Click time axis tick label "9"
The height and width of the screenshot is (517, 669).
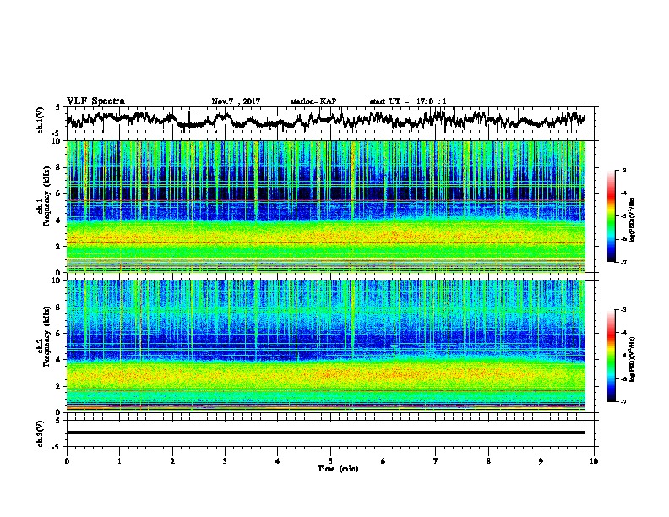(541, 461)
